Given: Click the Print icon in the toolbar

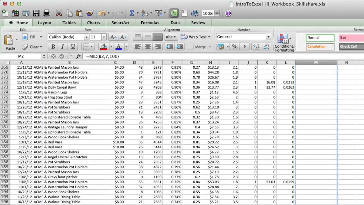Looking at the screenshot, I should (x=47, y=13).
